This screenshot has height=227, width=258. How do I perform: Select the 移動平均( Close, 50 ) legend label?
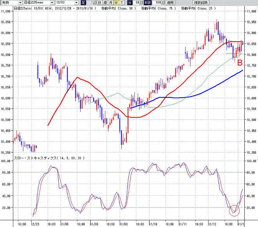click(x=119, y=8)
